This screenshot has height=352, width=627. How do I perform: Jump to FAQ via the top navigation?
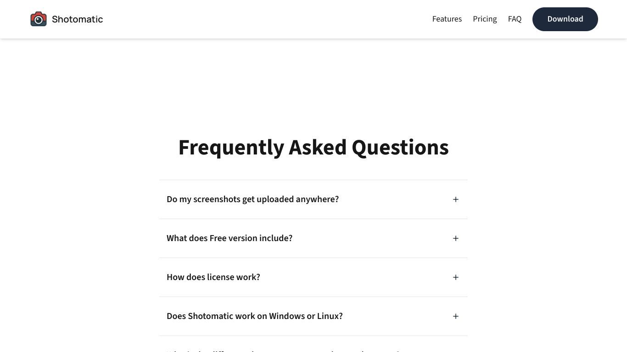click(x=515, y=19)
